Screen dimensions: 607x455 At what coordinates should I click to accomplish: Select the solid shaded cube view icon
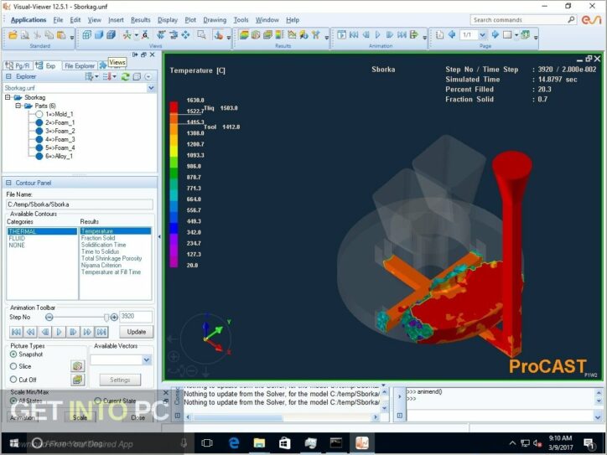pos(99,35)
